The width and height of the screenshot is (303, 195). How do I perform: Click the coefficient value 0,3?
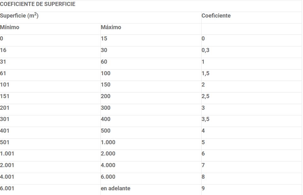[205, 50]
